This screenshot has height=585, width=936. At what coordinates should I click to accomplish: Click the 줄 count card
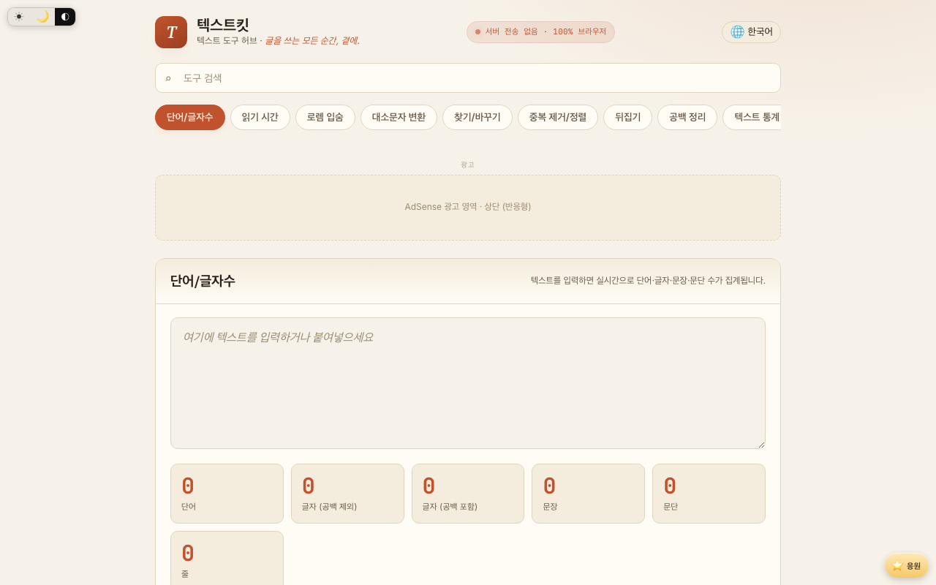[227, 559]
